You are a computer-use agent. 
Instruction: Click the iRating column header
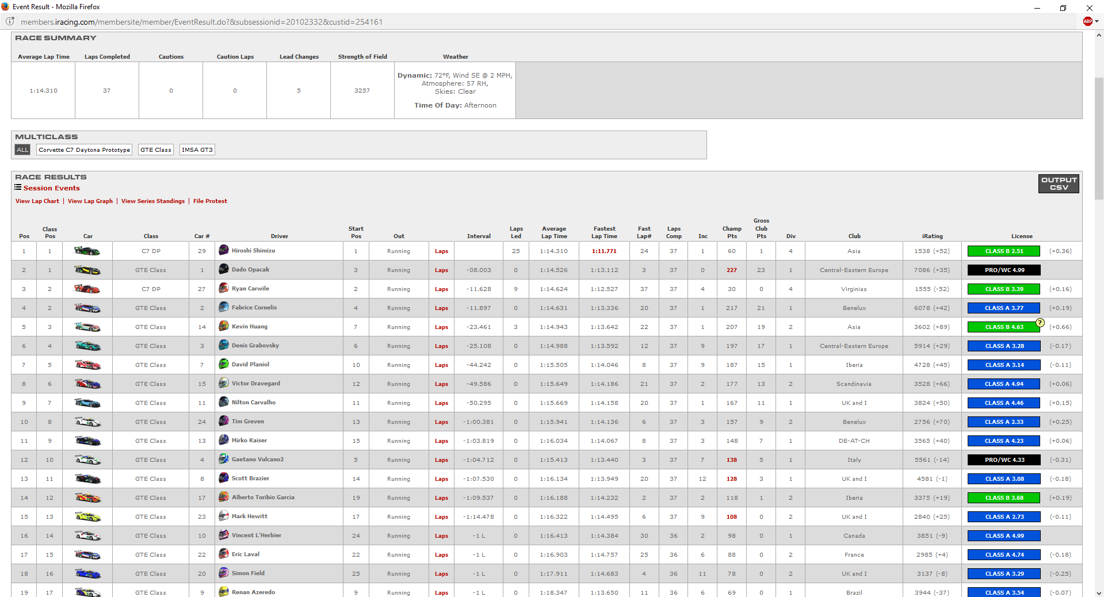(932, 236)
